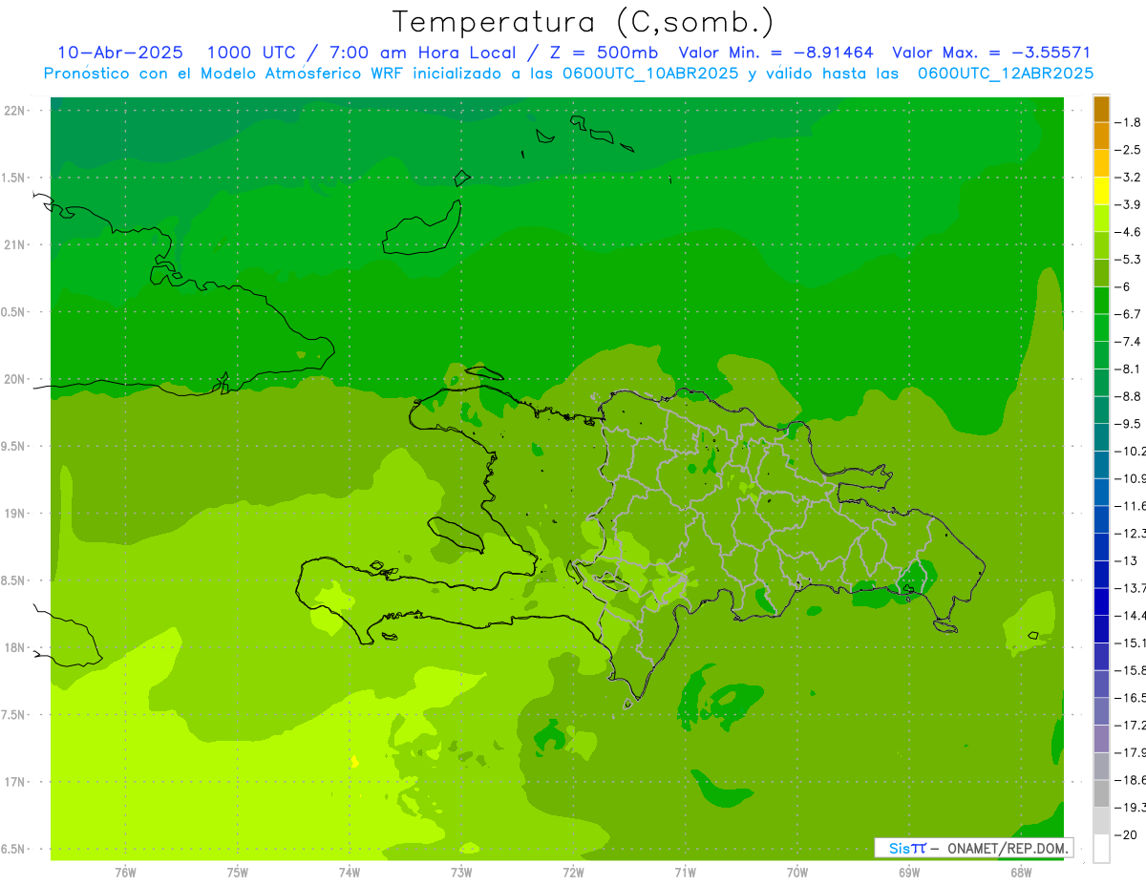
Task: Click the "72W" longitude axis label
Action: [573, 872]
